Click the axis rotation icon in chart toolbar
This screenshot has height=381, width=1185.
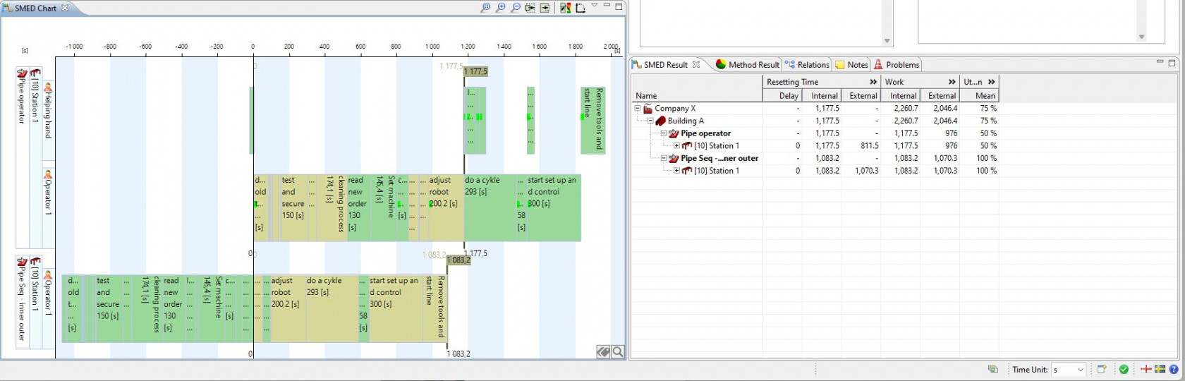click(581, 8)
